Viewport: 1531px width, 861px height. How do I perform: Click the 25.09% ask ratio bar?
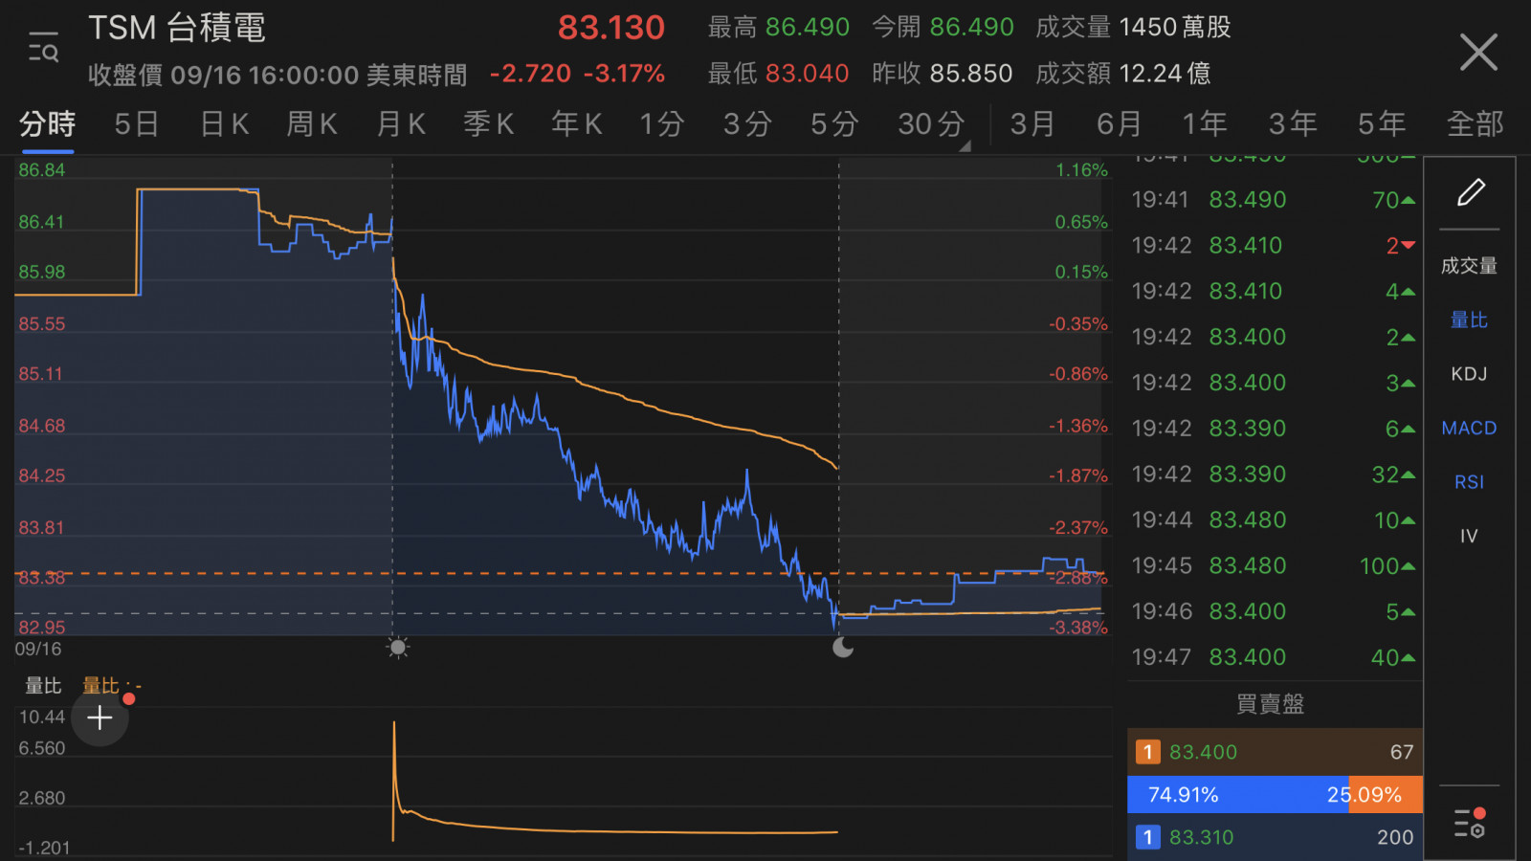pos(1386,795)
